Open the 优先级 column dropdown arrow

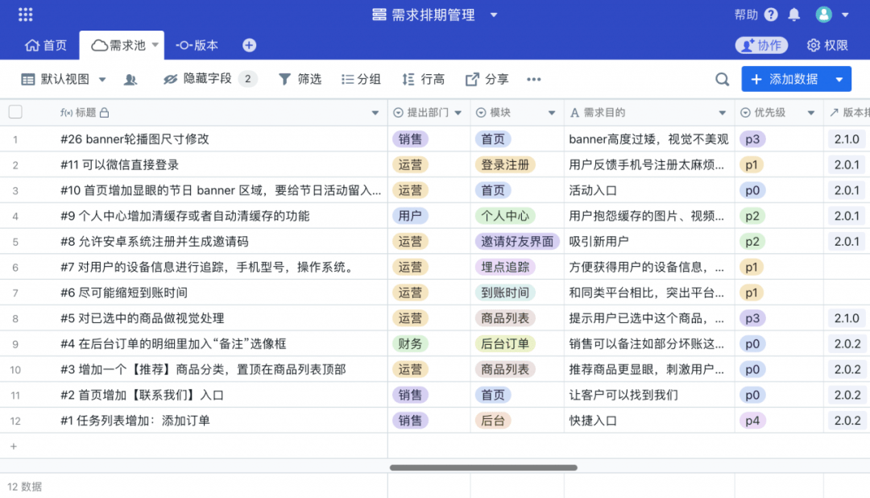(810, 113)
